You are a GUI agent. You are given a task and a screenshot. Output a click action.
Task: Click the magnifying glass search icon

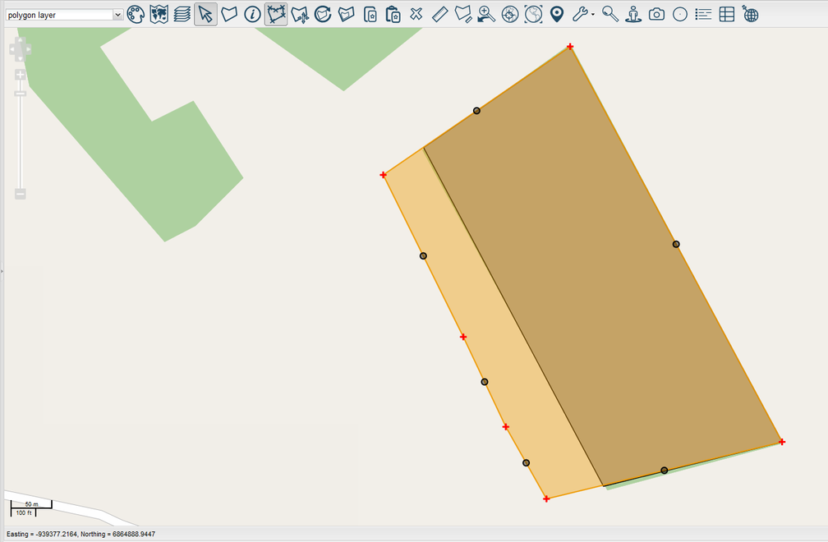(x=609, y=14)
